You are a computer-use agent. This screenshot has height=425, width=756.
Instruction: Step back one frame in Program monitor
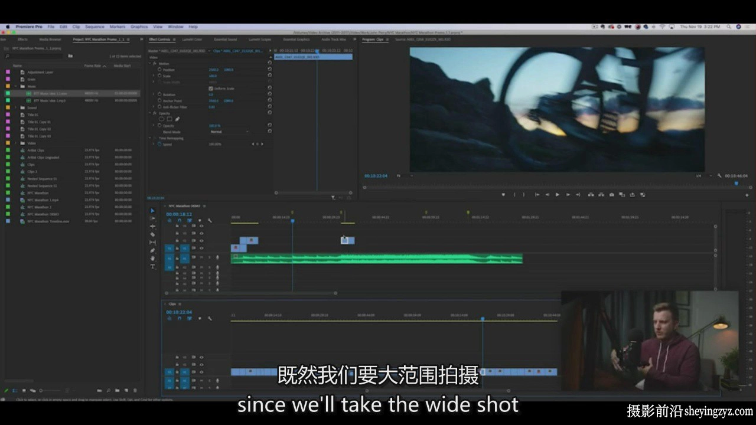(x=547, y=195)
